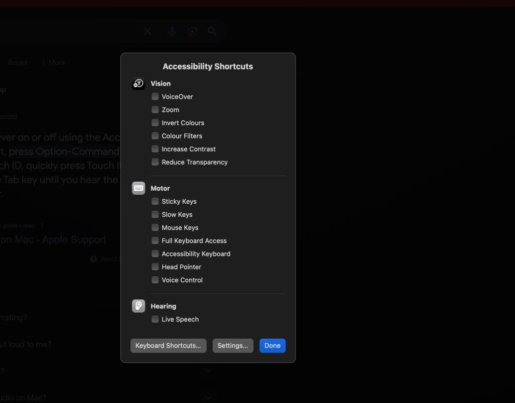
Task: Click the About question mark icon
Action: pos(94,259)
